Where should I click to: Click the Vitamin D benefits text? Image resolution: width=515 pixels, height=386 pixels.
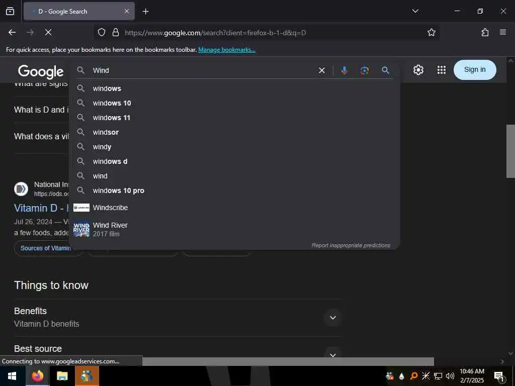point(47,324)
